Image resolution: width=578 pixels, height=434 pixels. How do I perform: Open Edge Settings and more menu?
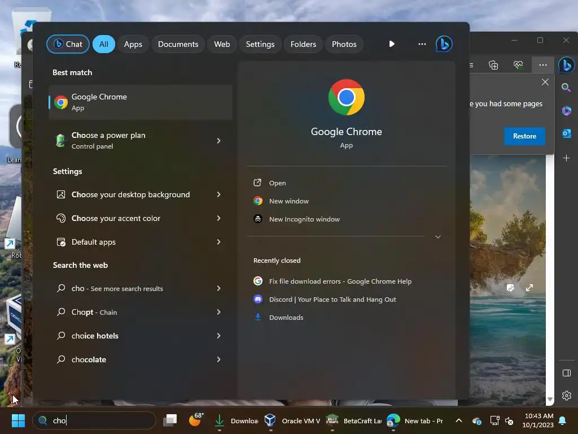click(543, 65)
